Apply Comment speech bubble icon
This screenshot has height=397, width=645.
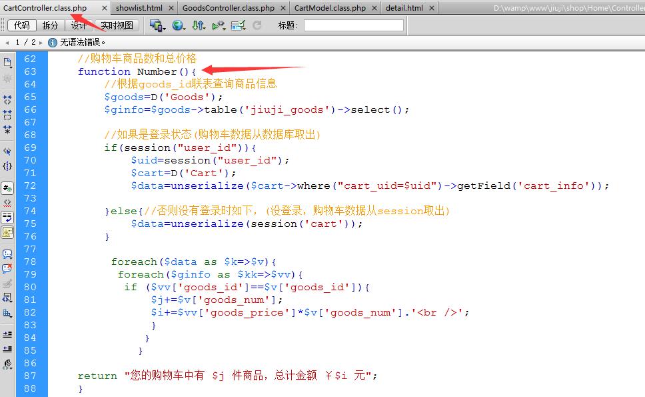click(x=7, y=254)
